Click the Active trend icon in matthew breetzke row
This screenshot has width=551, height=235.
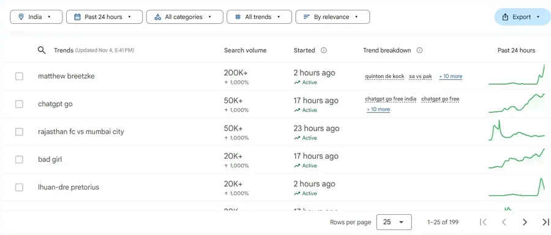click(298, 82)
